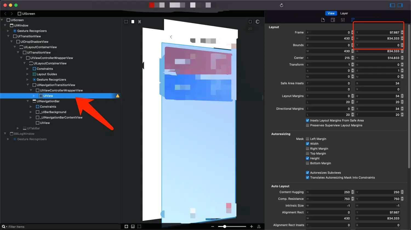Expand the UITabBar tree node
The height and width of the screenshot is (230, 411).
pyautogui.click(x=18, y=128)
